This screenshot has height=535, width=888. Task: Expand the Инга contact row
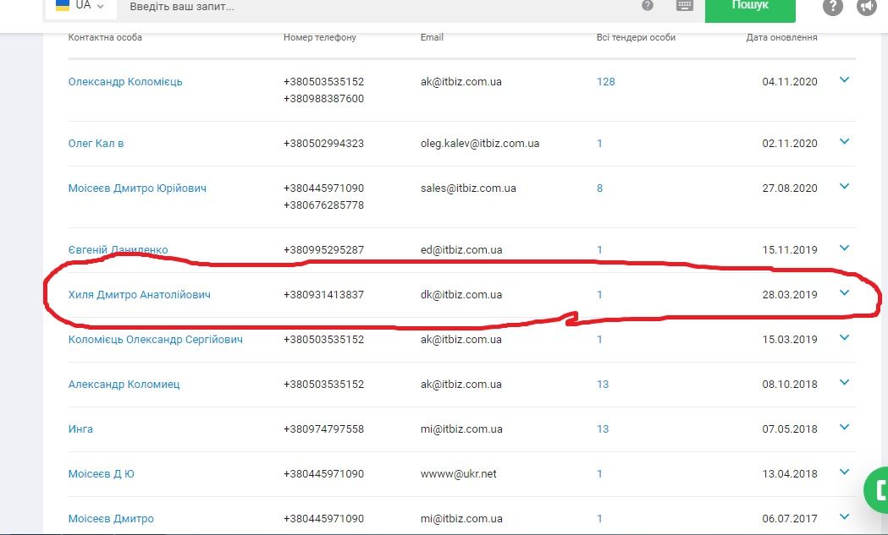coord(844,428)
